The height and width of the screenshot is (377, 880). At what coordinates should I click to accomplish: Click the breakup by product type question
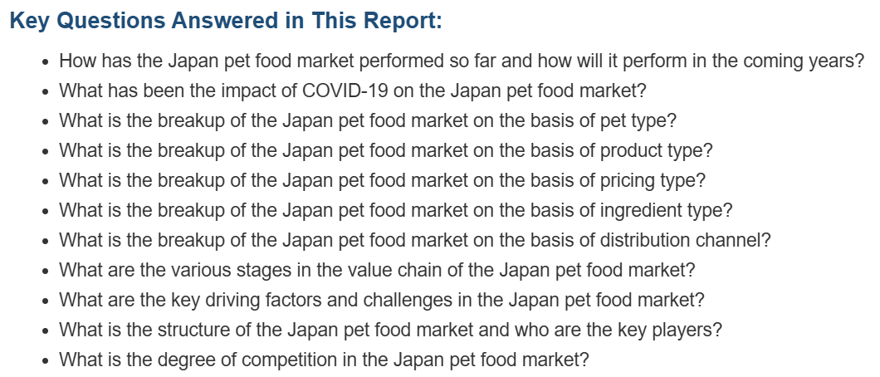tap(385, 150)
